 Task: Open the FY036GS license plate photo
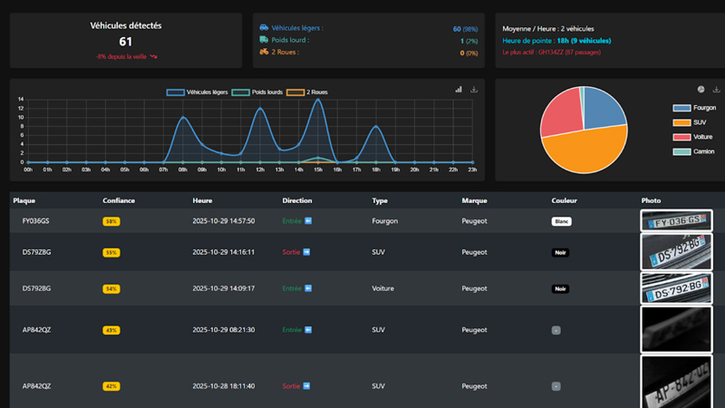click(x=676, y=220)
